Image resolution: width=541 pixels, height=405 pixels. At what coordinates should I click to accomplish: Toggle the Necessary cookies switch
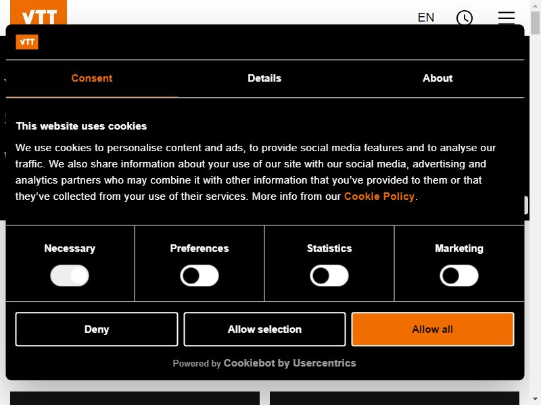coord(70,275)
